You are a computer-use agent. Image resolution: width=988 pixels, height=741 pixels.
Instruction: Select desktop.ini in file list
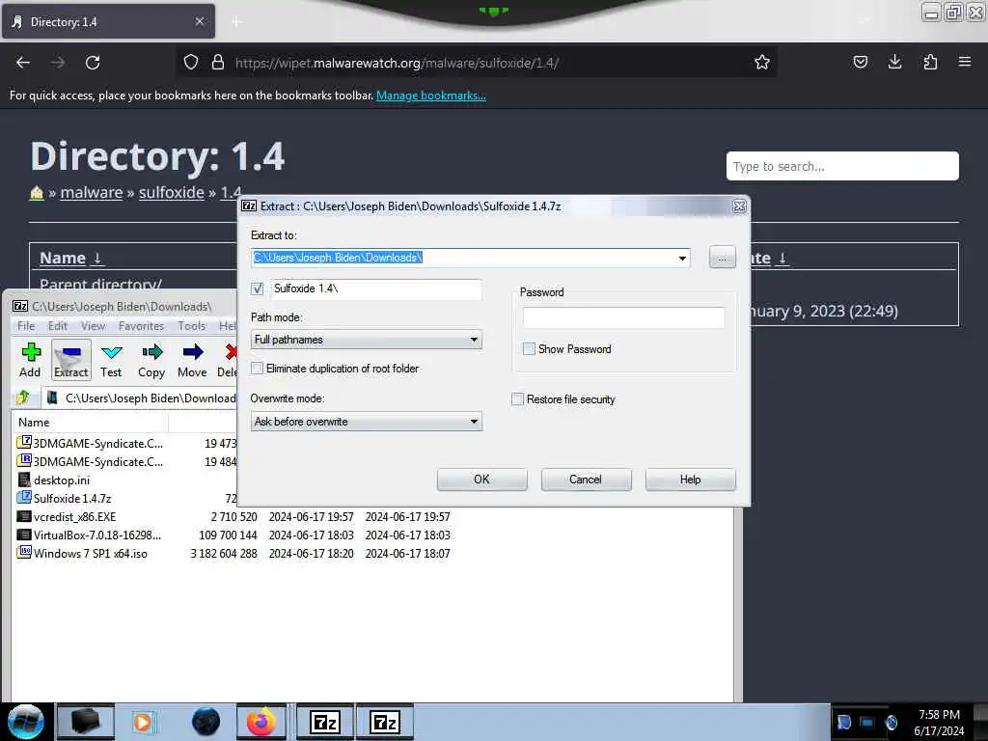click(61, 480)
